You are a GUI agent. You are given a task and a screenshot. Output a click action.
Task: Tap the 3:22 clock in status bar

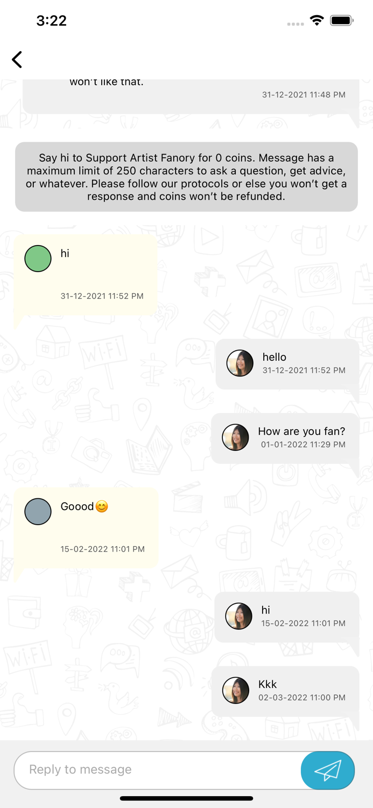point(51,20)
